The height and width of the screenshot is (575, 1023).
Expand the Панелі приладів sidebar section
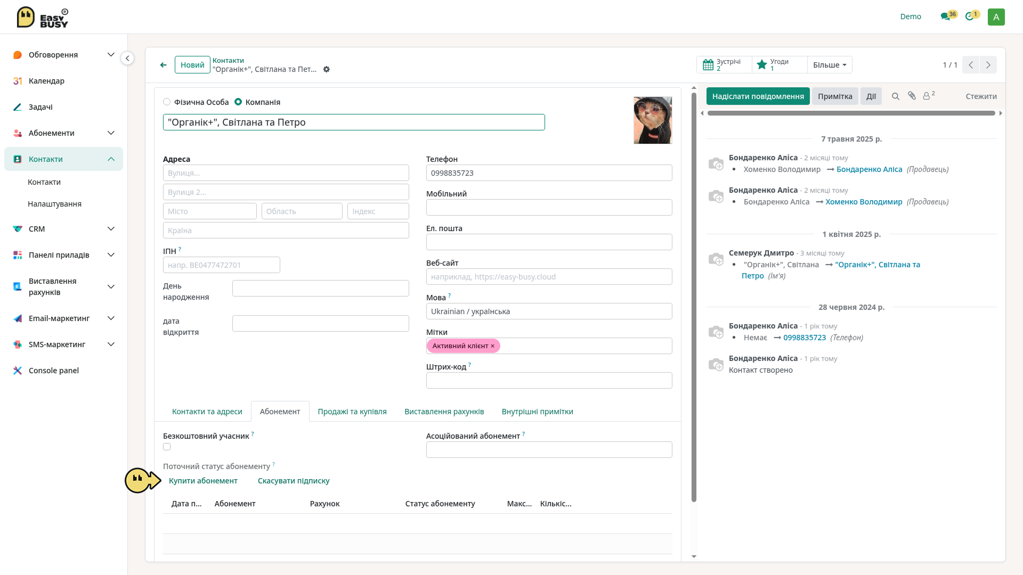[x=111, y=255]
